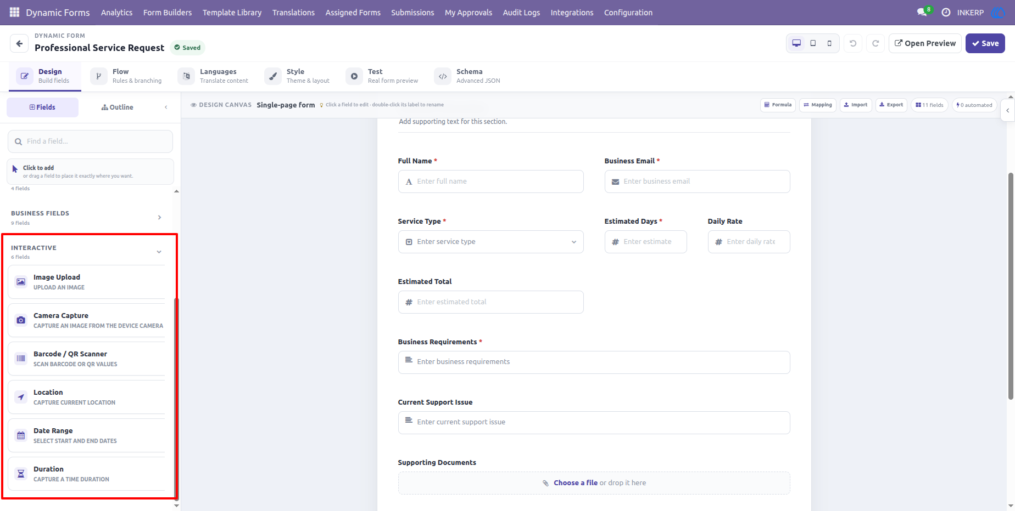Open the Formula tool
Viewport: 1015px width, 511px height.
[x=778, y=105]
